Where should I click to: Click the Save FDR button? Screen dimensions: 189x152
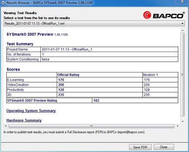click(x=140, y=147)
